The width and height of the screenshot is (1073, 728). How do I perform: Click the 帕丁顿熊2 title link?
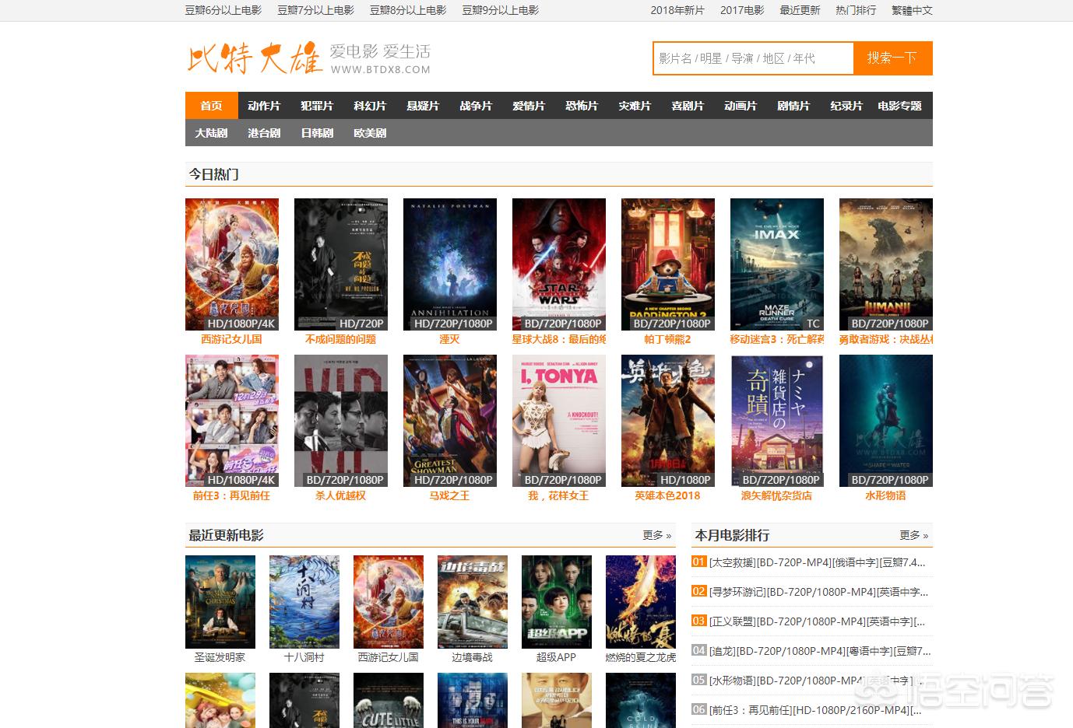(668, 339)
